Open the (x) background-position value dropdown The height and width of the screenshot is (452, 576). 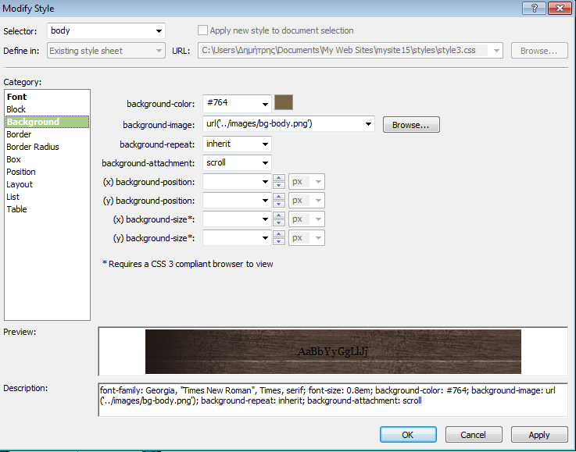[x=265, y=182]
